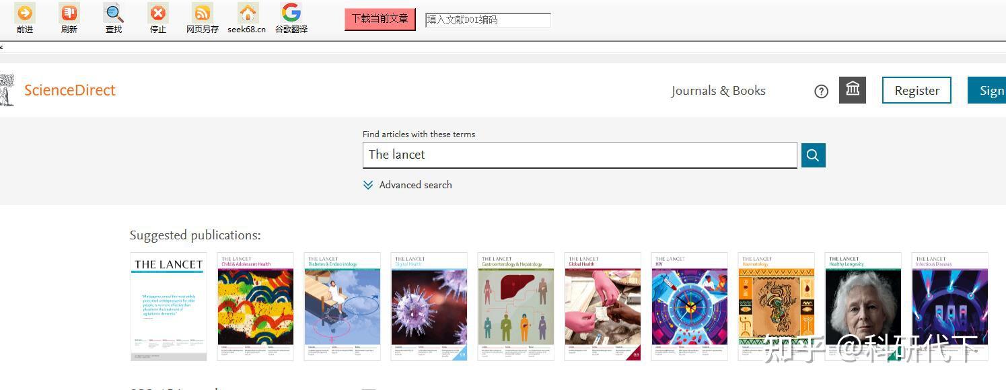The width and height of the screenshot is (1006, 390).
Task: Click the 前进 (forward) navigation icon
Action: point(24,13)
